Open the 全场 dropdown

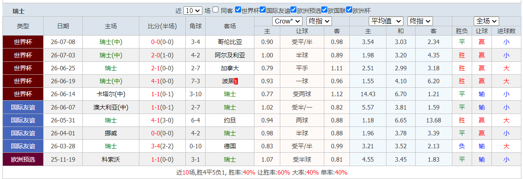pos(486,21)
